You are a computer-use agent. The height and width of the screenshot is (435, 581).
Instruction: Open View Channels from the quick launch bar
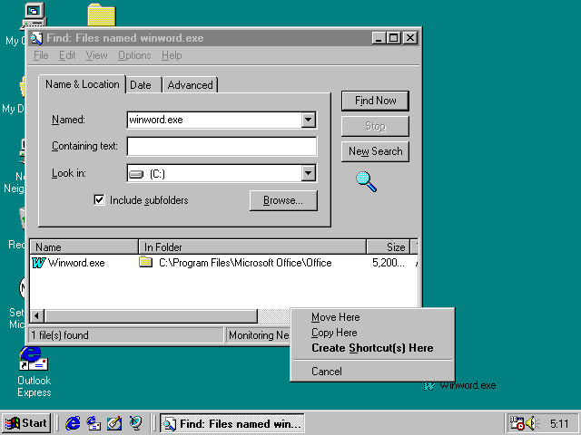135,423
